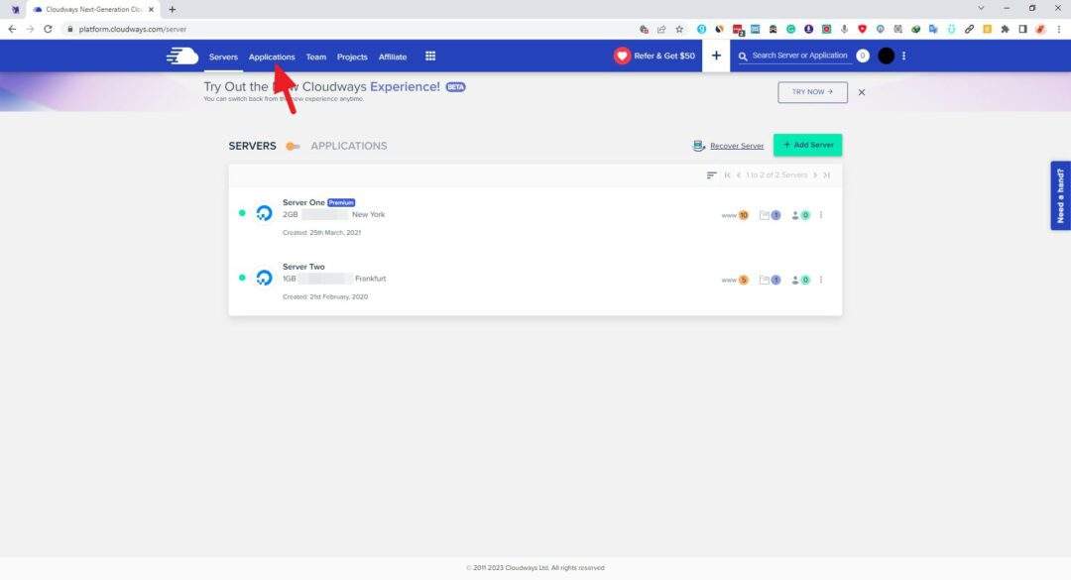
Task: Open the Servers nav tab
Action: [x=223, y=57]
